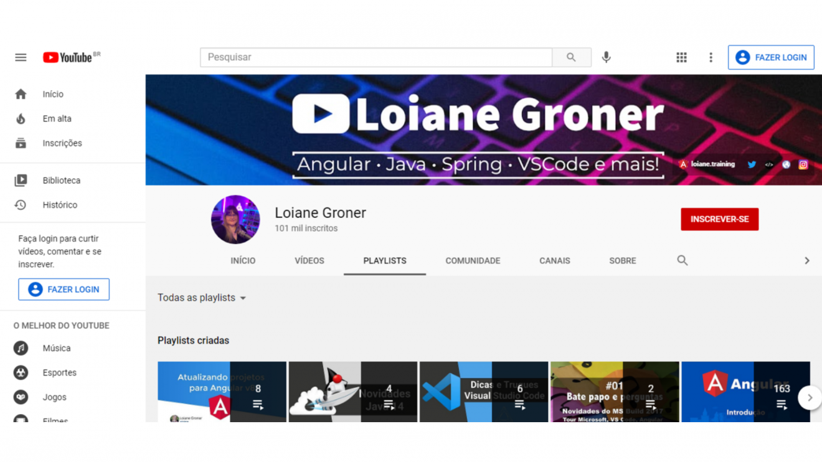Switch to the VÍDEOS tab
The width and height of the screenshot is (822, 462).
point(309,261)
